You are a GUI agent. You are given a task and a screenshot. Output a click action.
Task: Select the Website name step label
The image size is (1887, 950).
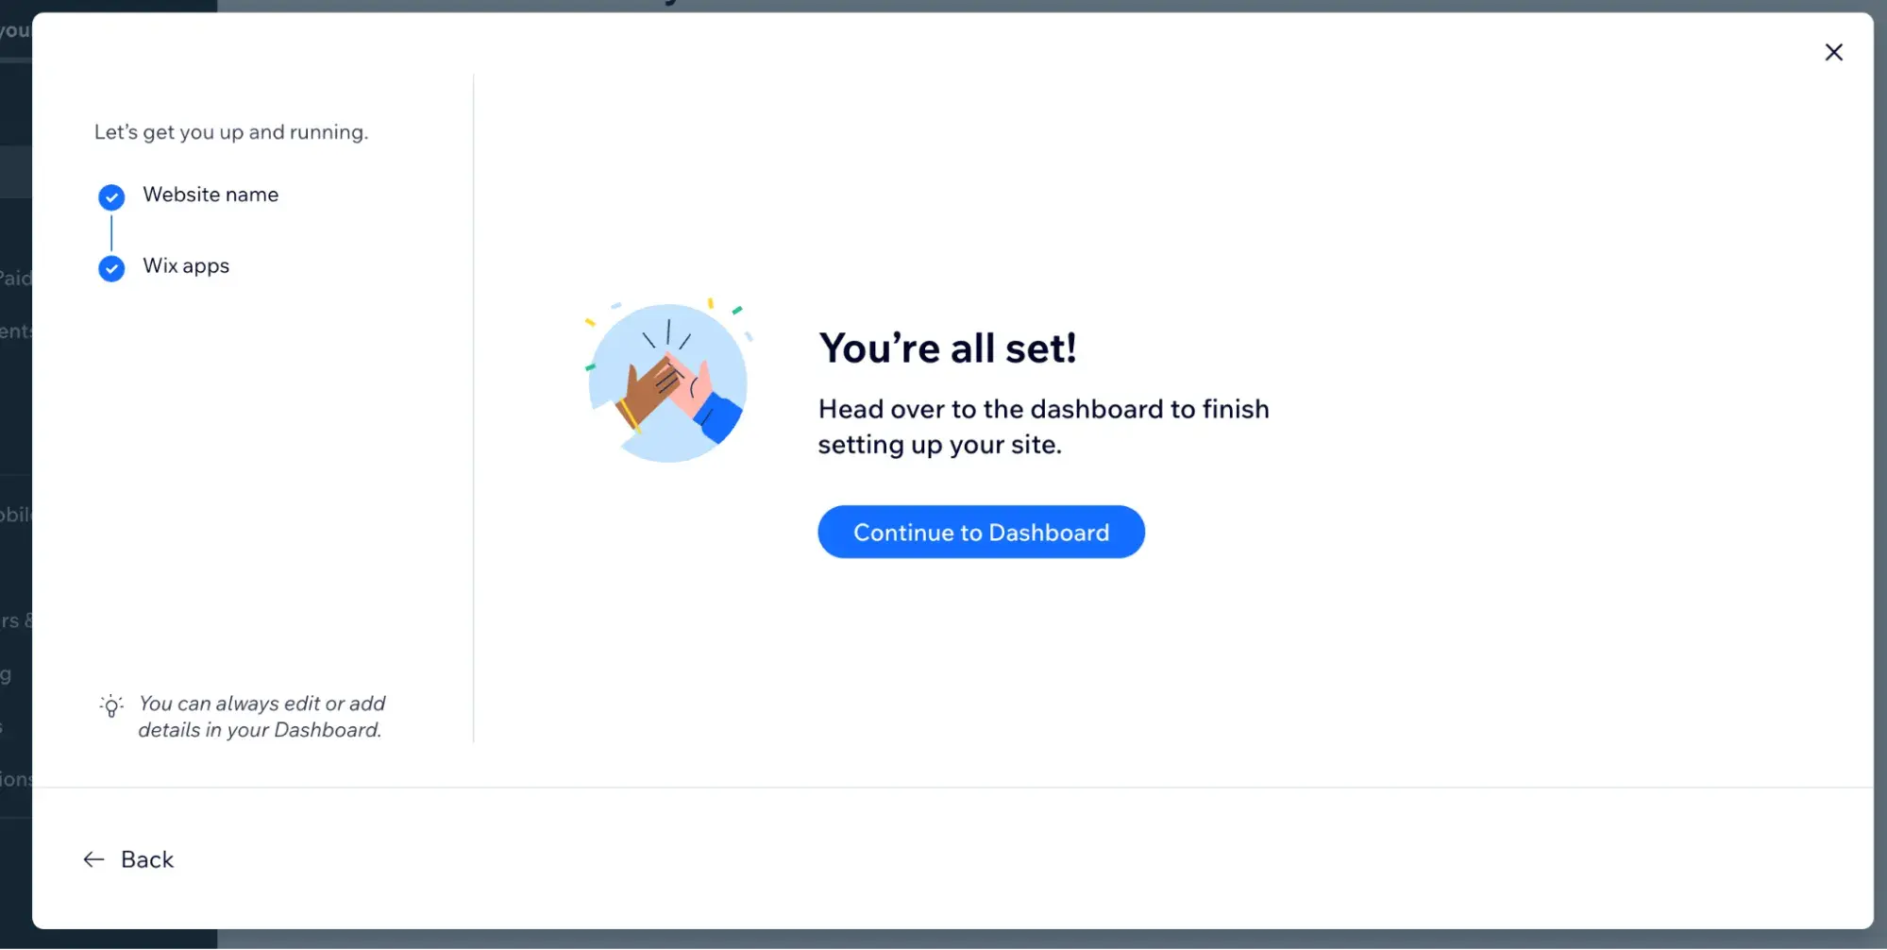pyautogui.click(x=211, y=195)
